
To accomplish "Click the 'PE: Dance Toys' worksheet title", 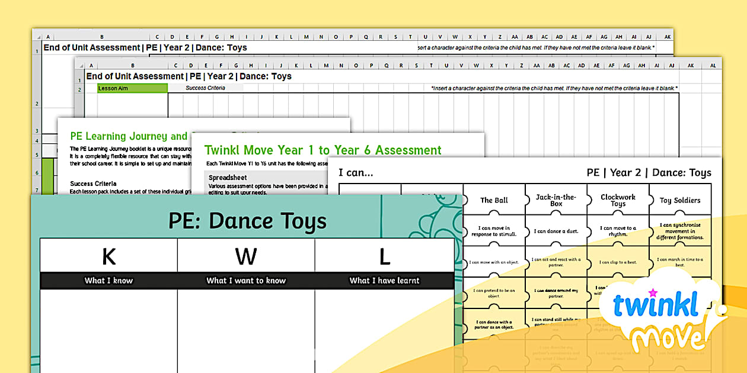I will coord(247,221).
